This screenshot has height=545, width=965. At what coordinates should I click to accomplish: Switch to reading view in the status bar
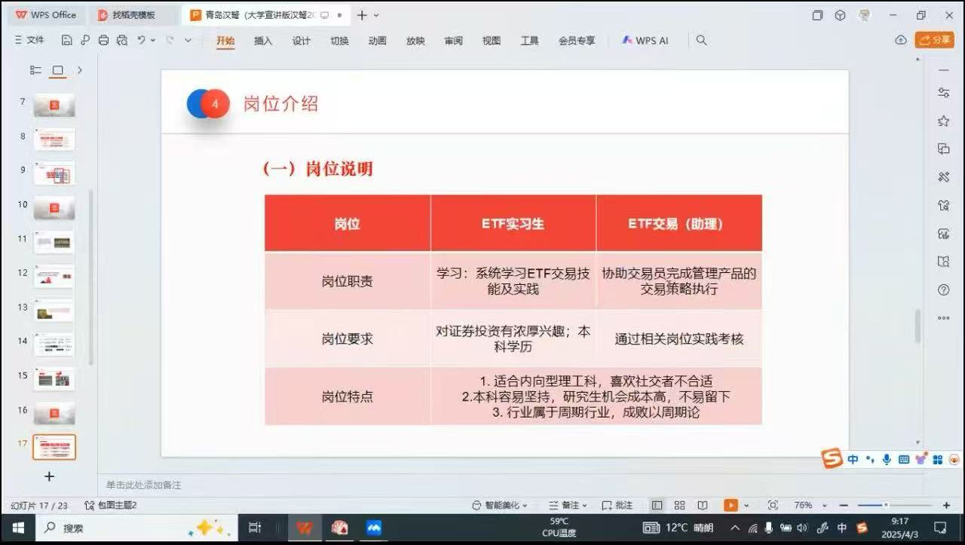tap(702, 505)
